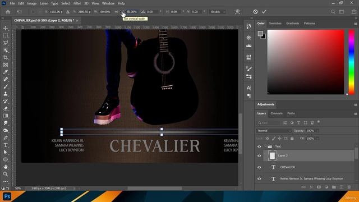
Task: Open the Adjustments panel options menu
Action: point(356,105)
